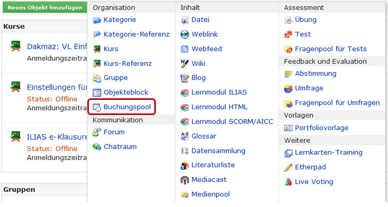Click the Mediacast icon
This screenshot has height=207, width=388.
[185, 180]
